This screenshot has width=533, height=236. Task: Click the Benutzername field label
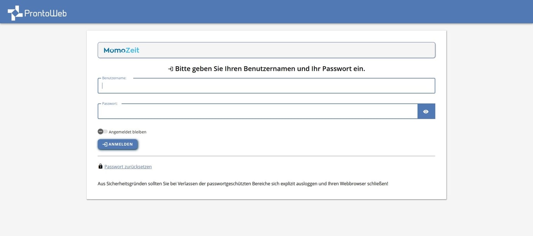(x=114, y=78)
